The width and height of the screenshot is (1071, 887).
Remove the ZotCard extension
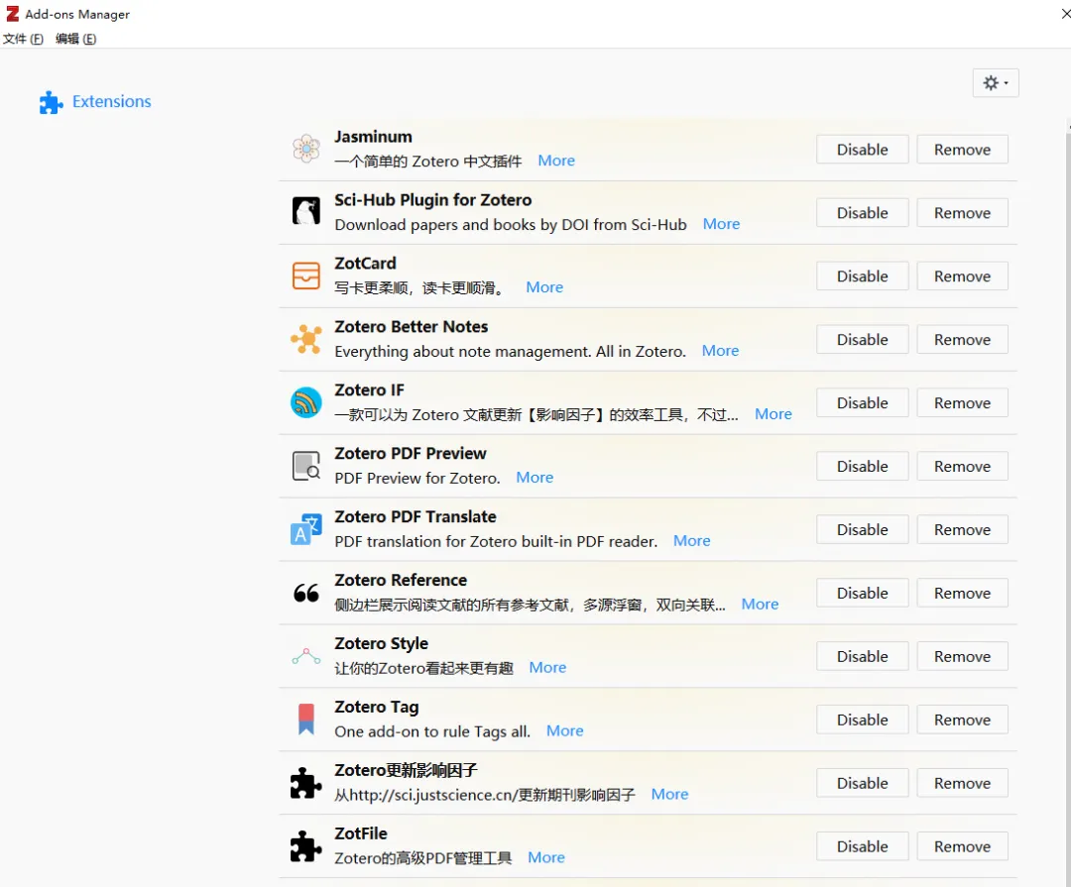(x=962, y=277)
